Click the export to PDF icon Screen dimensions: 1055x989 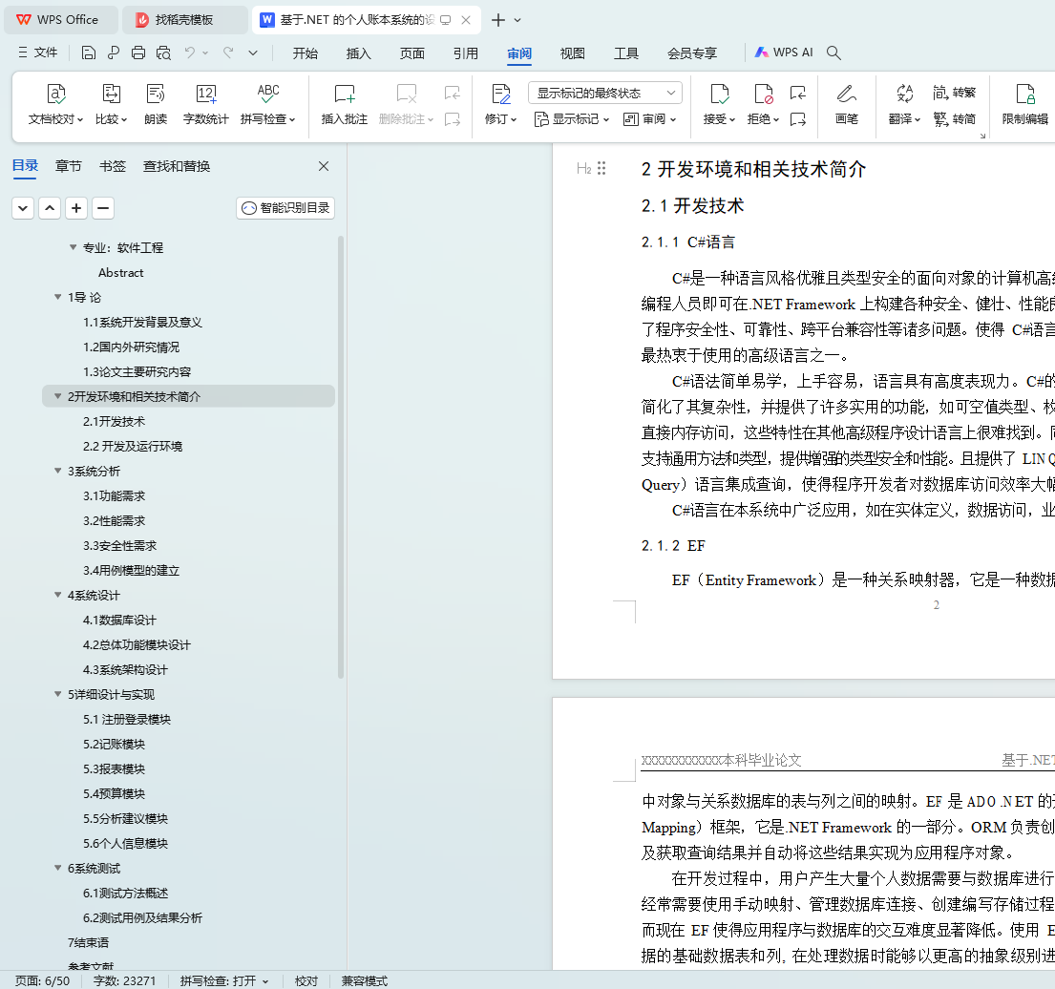(113, 53)
